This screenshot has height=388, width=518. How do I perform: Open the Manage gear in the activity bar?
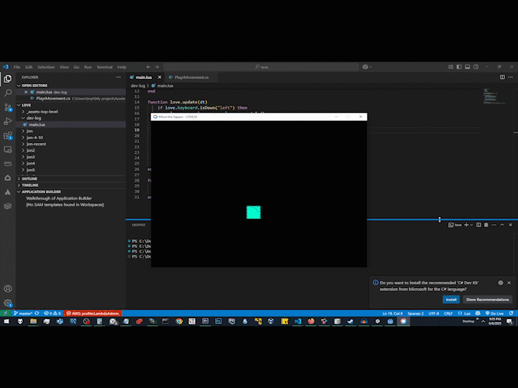pyautogui.click(x=8, y=303)
